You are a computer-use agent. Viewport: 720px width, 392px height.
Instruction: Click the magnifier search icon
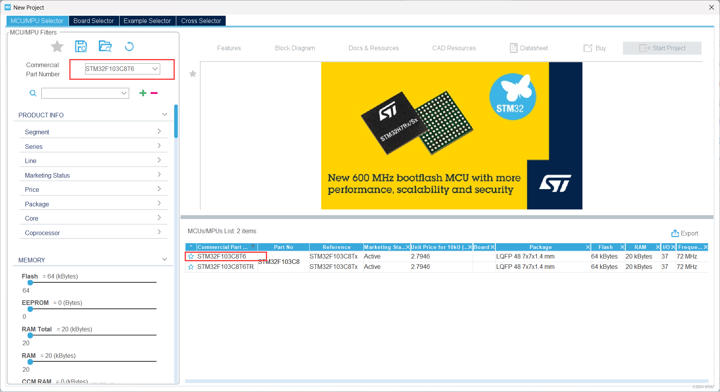[33, 93]
